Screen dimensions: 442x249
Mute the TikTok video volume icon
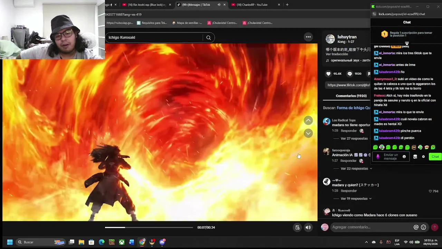(x=308, y=228)
